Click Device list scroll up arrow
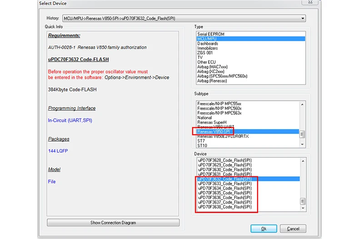The width and height of the screenshot is (359, 239). (x=303, y=161)
